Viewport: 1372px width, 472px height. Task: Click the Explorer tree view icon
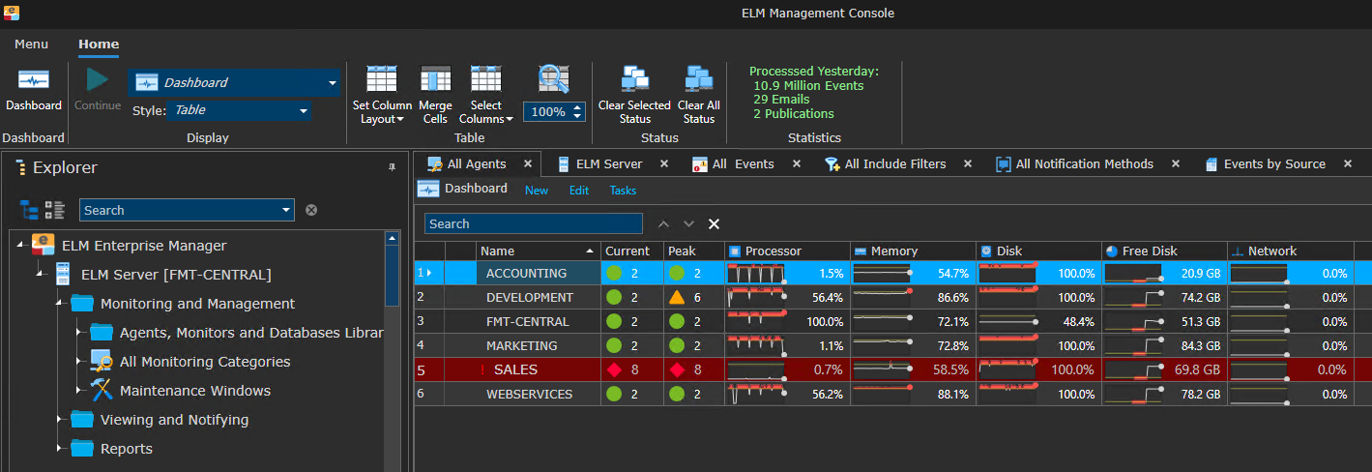click(x=30, y=209)
